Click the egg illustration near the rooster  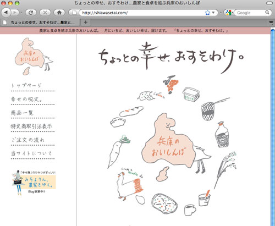[141, 200]
